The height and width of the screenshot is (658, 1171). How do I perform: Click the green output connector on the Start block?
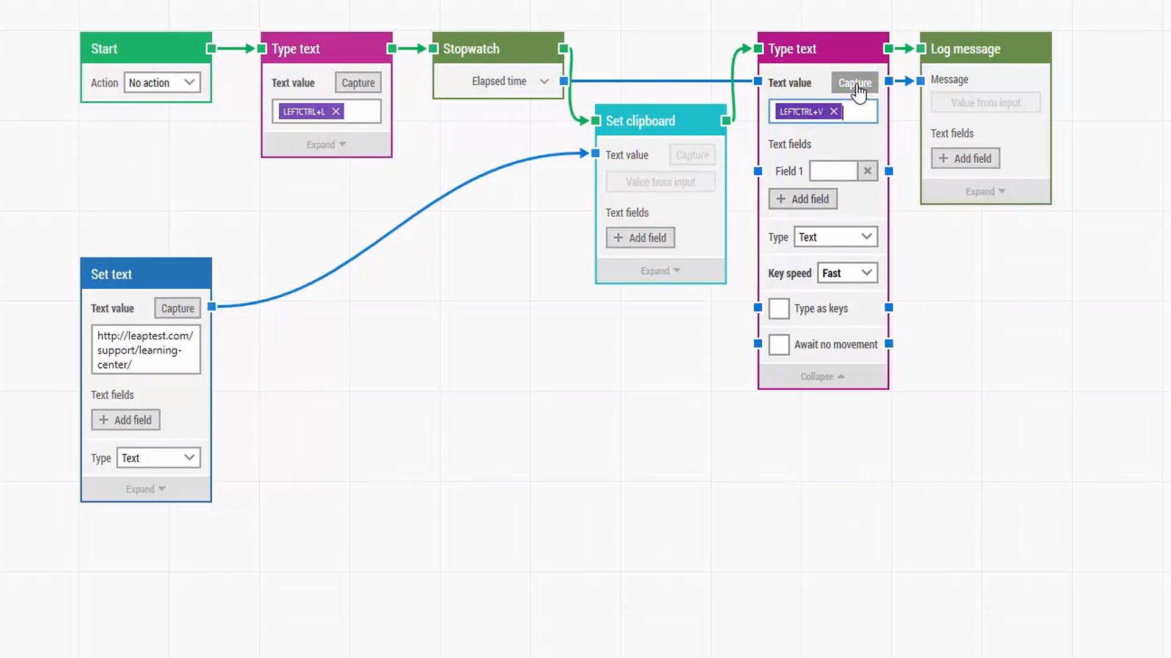[x=210, y=48]
